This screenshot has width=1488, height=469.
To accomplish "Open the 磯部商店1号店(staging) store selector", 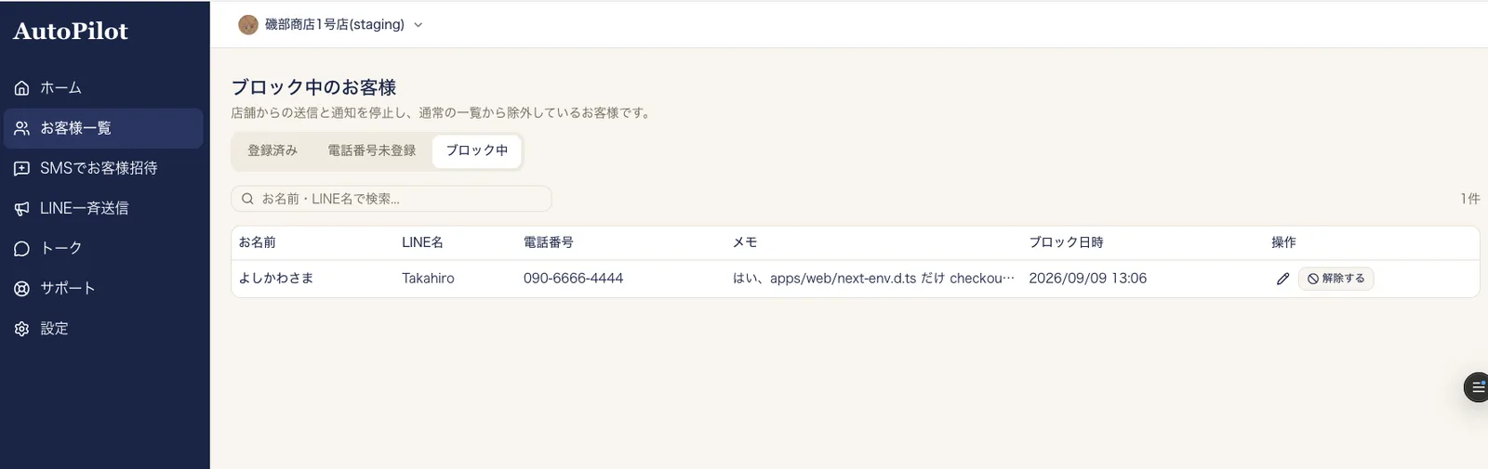I will pyautogui.click(x=331, y=25).
